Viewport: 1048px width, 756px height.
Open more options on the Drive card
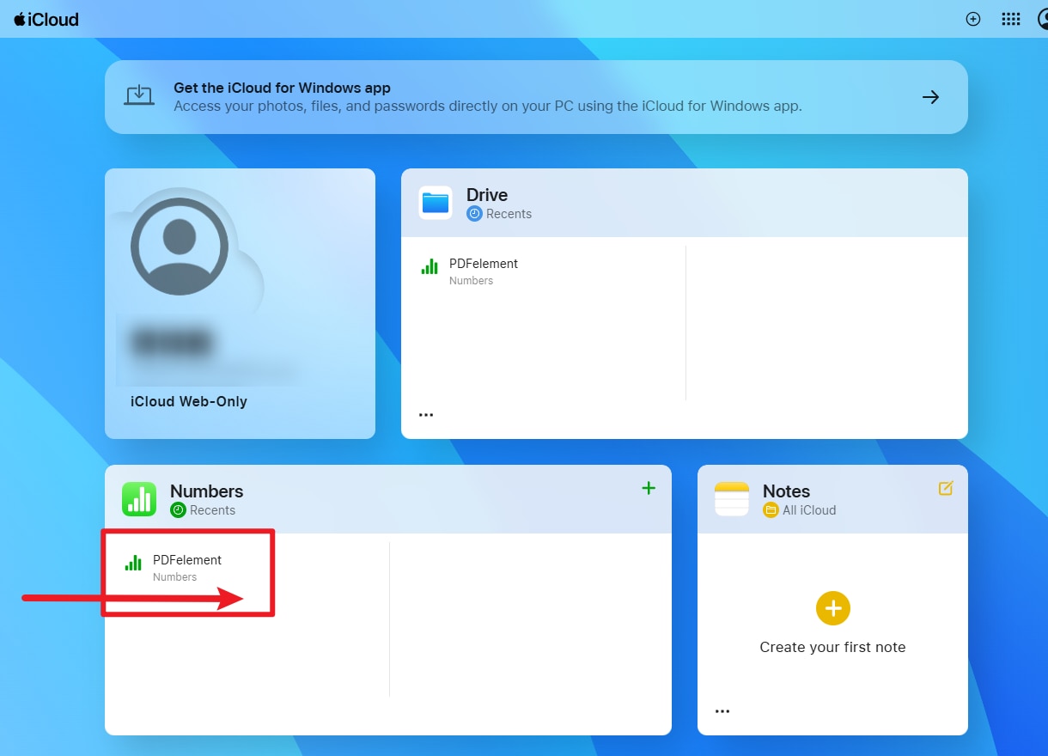coord(426,414)
